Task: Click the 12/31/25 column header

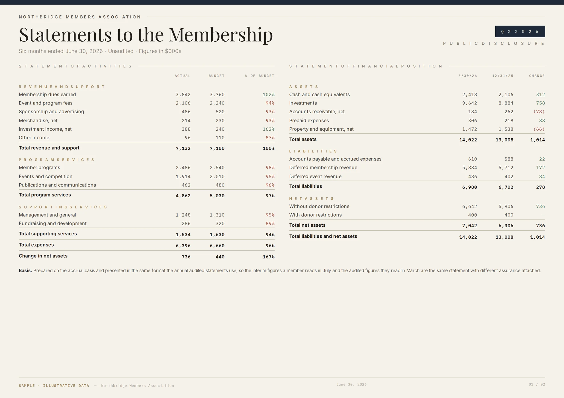Action: click(x=502, y=76)
